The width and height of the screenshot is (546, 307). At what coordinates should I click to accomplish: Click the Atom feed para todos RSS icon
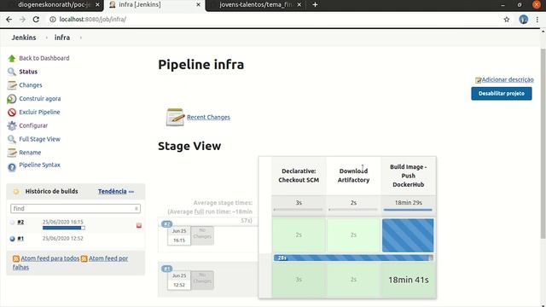[16, 258]
